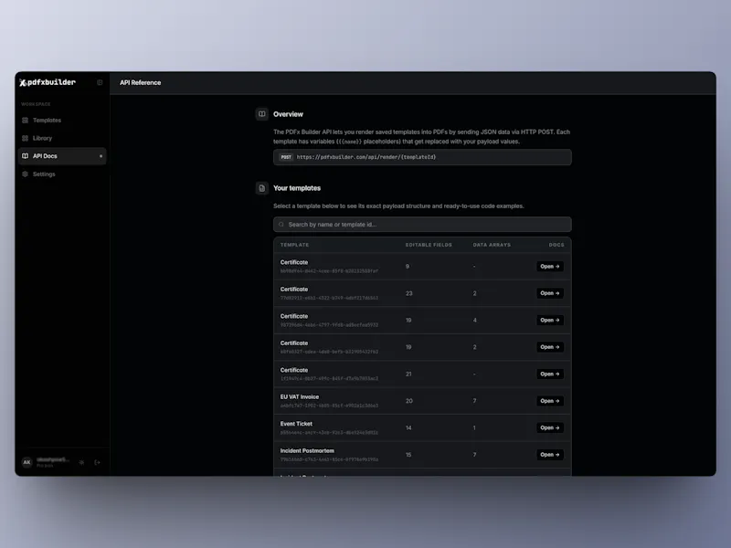Click the DATA ARRAYS column header

pyautogui.click(x=492, y=245)
